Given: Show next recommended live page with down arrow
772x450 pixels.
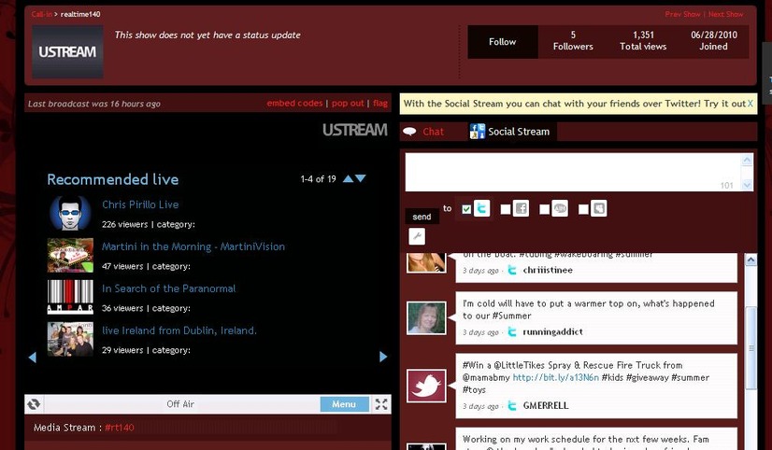Looking at the screenshot, I should 361,178.
